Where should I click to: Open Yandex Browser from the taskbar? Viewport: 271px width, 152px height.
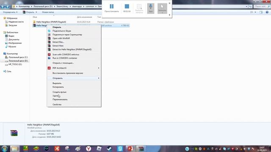[x=88, y=149]
